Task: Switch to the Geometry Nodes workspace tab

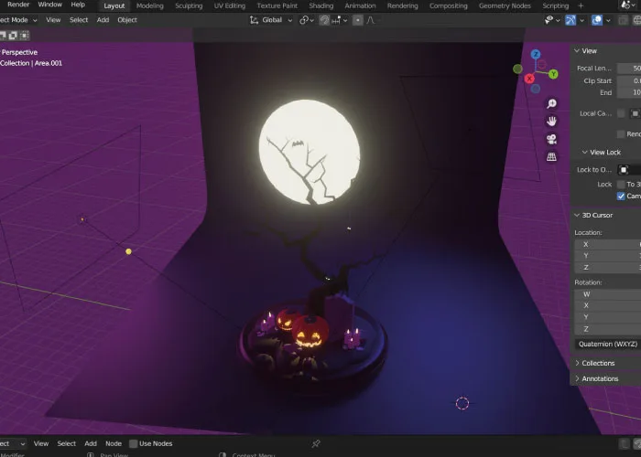Action: click(505, 5)
